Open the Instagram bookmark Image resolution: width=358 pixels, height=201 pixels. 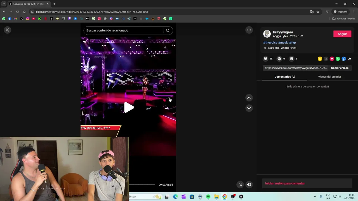click(x=27, y=19)
